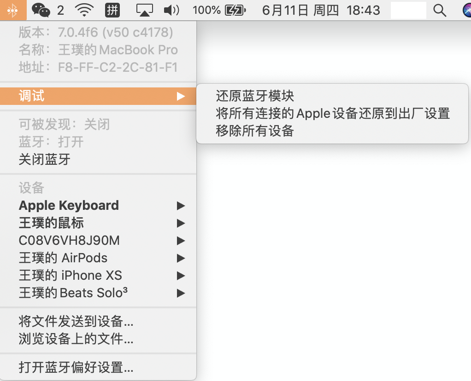This screenshot has height=381, width=471.
Task: Open the volume speaker icon
Action: click(x=171, y=10)
